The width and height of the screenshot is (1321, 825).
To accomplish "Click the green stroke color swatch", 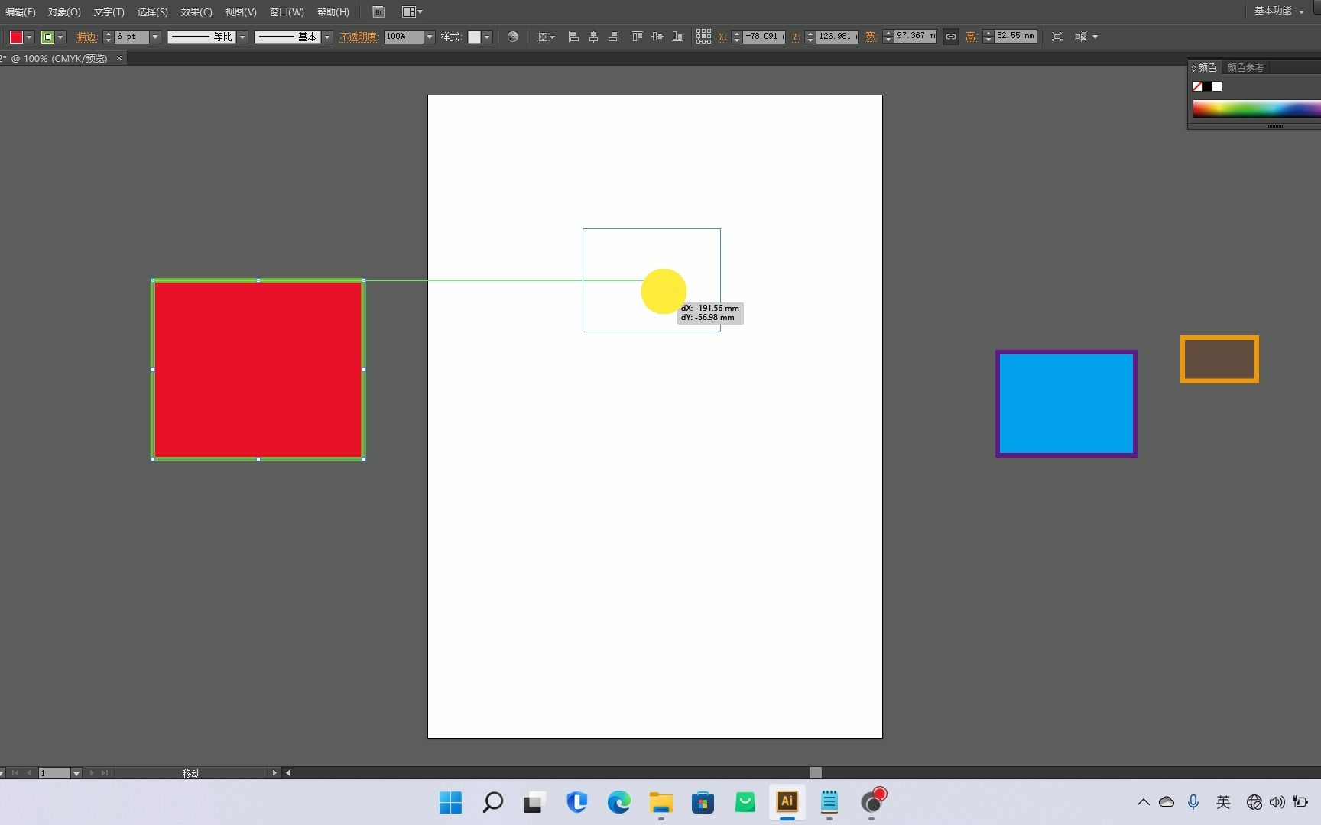I will (47, 37).
